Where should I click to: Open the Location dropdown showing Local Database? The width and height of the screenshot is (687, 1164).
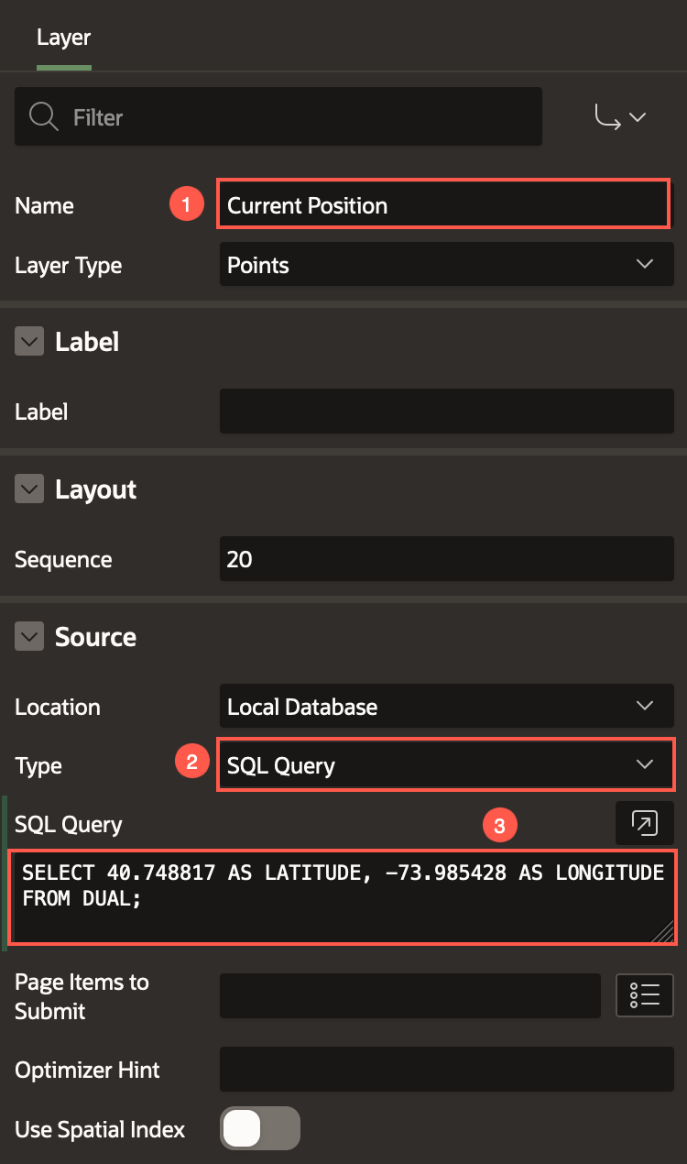[446, 707]
